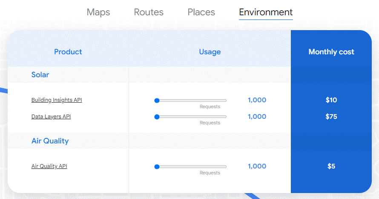
Task: Open the Air Quality API link
Action: (x=49, y=166)
